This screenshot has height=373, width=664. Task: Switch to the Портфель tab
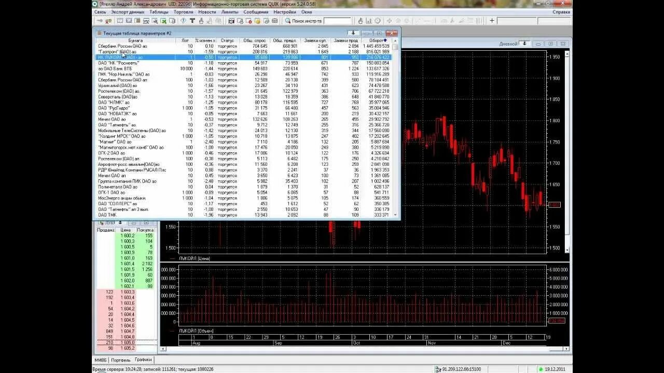pyautogui.click(x=120, y=360)
